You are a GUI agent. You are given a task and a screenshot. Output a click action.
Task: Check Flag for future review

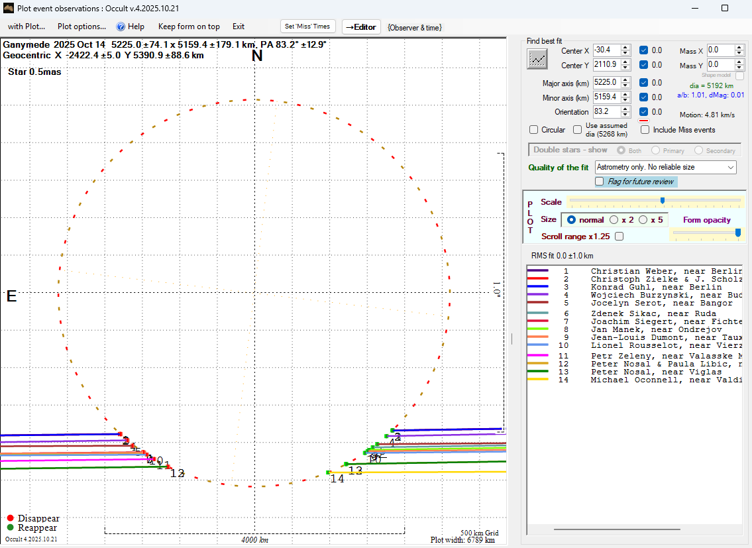pyautogui.click(x=600, y=182)
